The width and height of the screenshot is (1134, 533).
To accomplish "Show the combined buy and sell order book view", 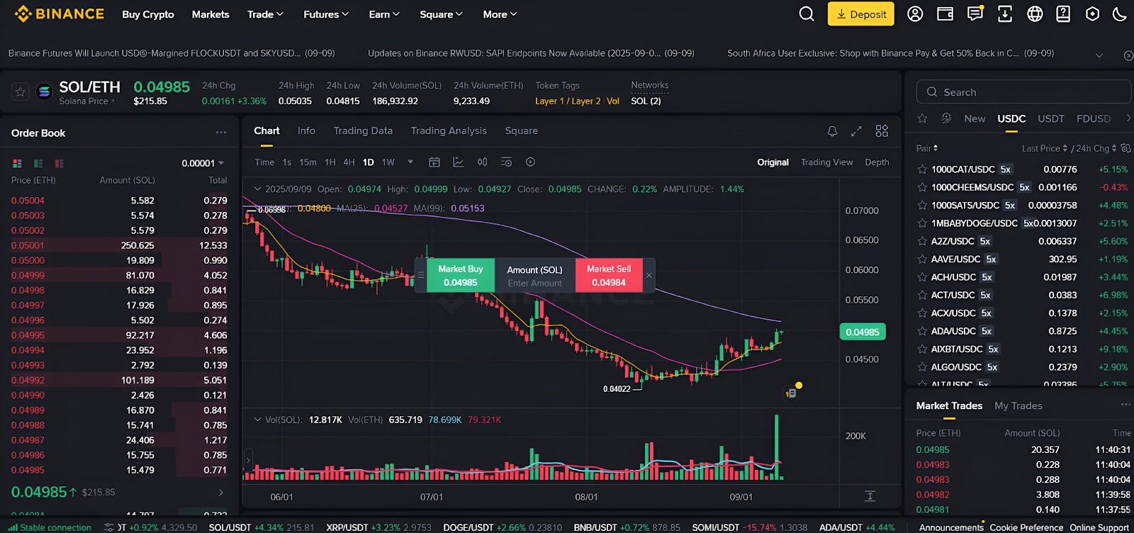I will pyautogui.click(x=17, y=164).
